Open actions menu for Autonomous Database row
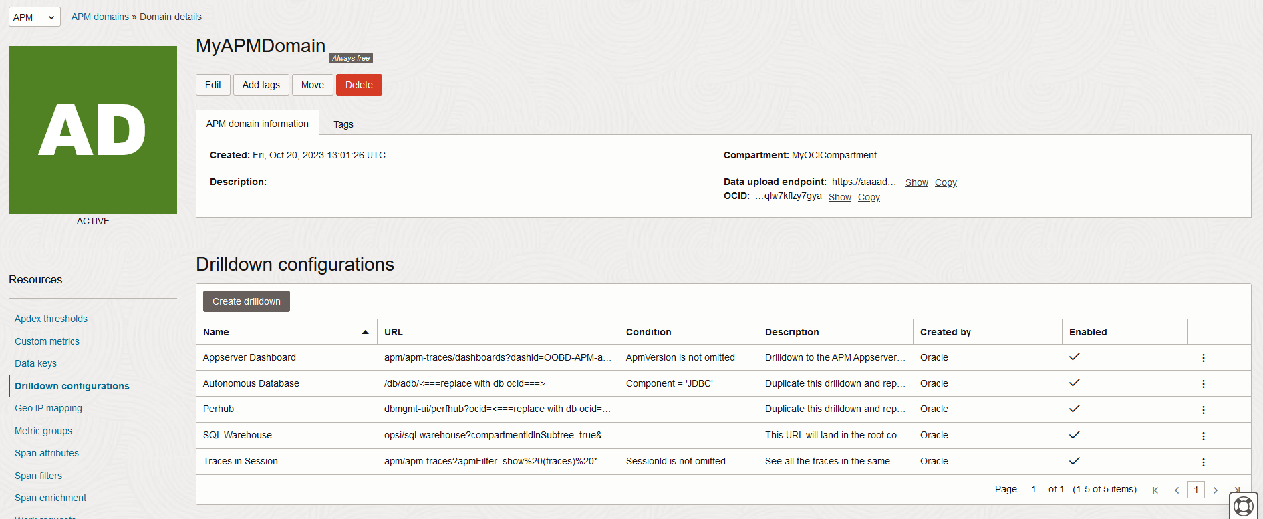 point(1203,384)
